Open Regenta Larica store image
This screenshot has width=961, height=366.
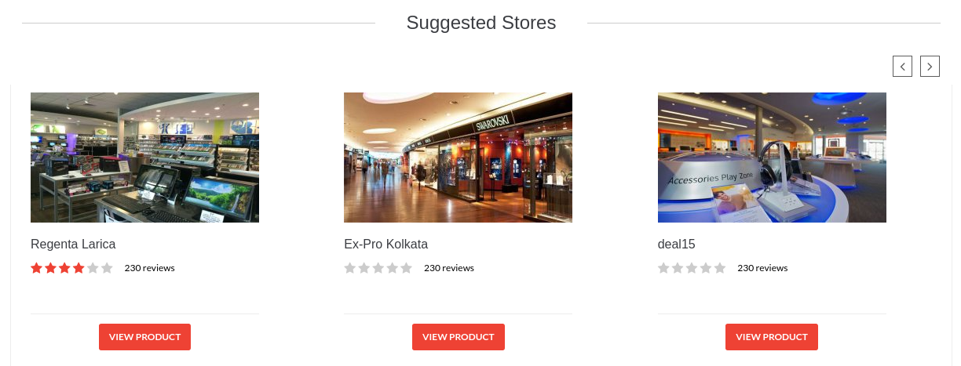point(144,158)
